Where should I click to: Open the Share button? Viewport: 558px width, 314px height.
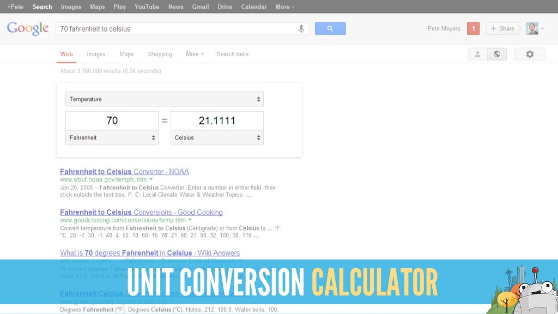point(502,28)
